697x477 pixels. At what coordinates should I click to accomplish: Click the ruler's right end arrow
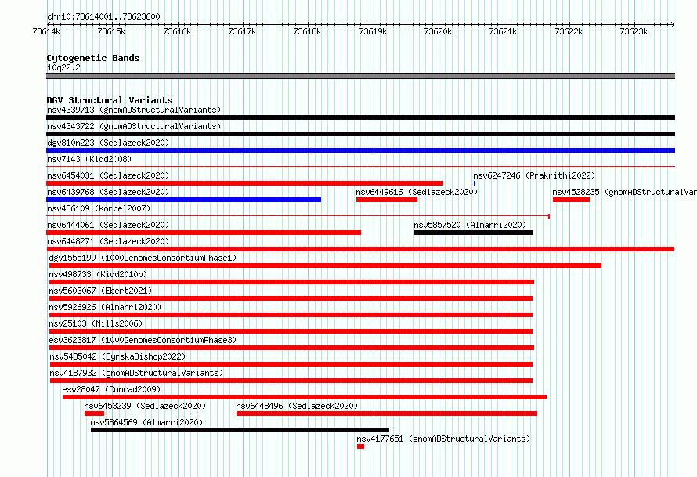673,24
